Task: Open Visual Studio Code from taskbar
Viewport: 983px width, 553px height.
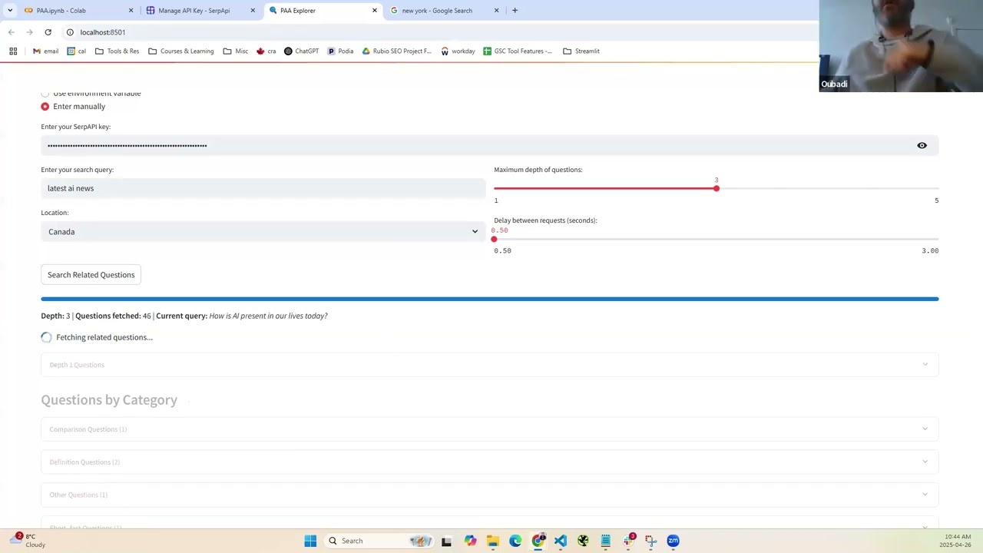Action: point(561,541)
